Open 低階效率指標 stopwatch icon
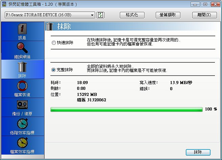 (22, 123)
